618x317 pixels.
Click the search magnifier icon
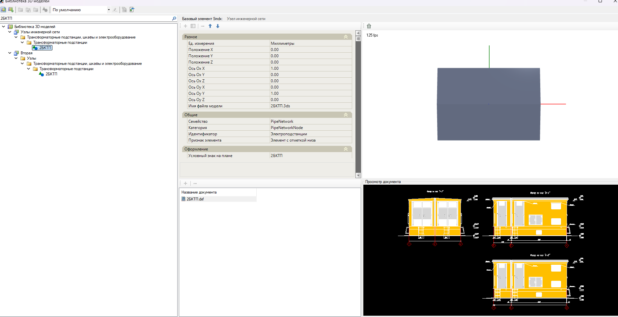(x=174, y=18)
